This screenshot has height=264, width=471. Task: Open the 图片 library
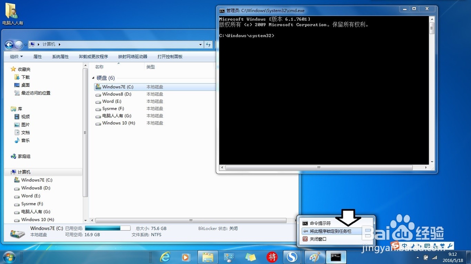[22, 124]
